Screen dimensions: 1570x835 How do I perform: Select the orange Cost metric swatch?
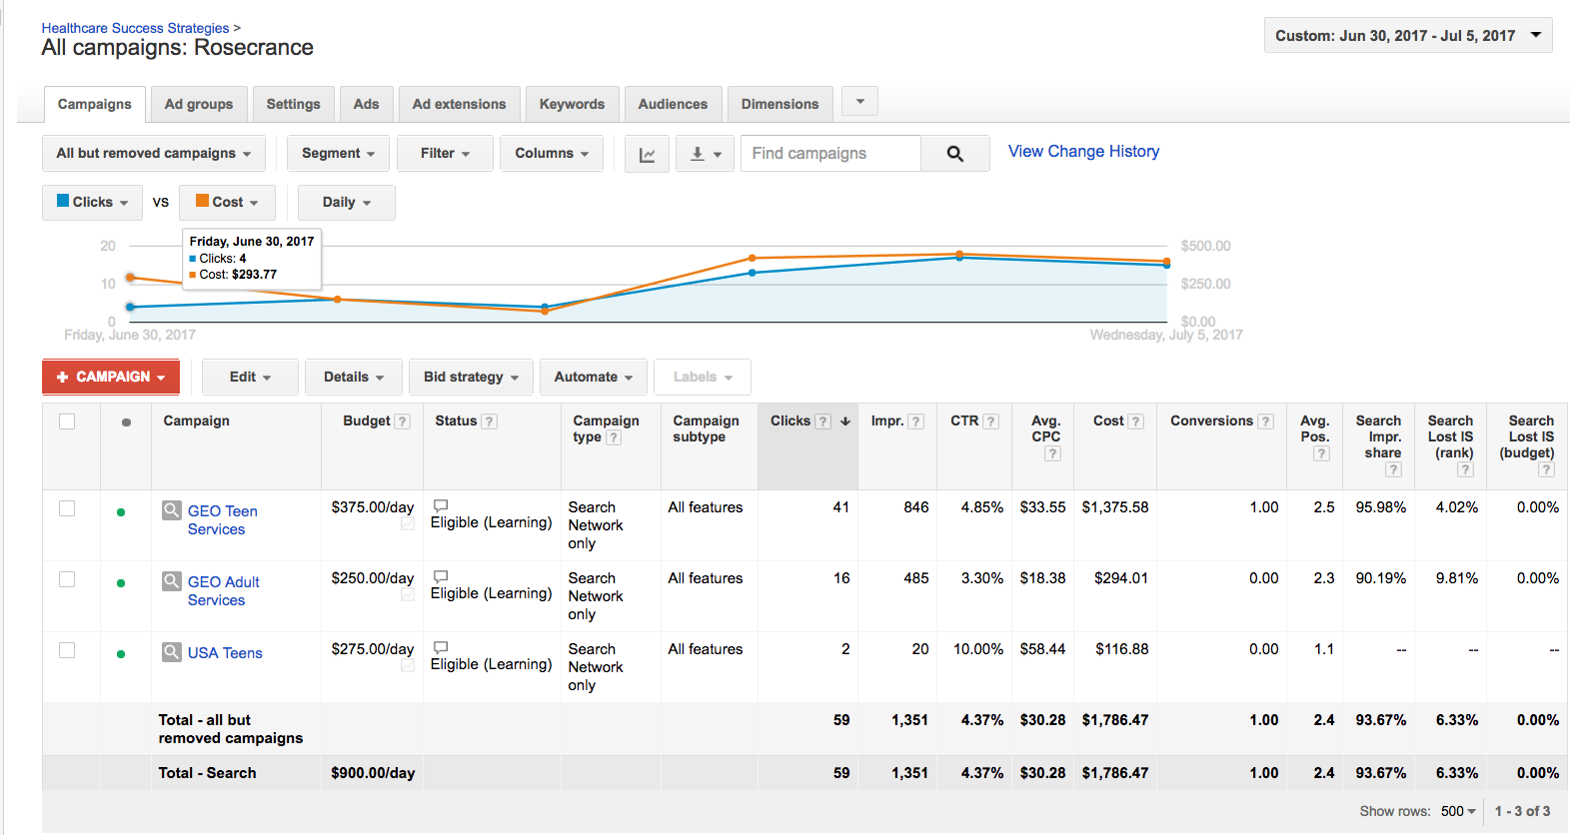pos(202,201)
